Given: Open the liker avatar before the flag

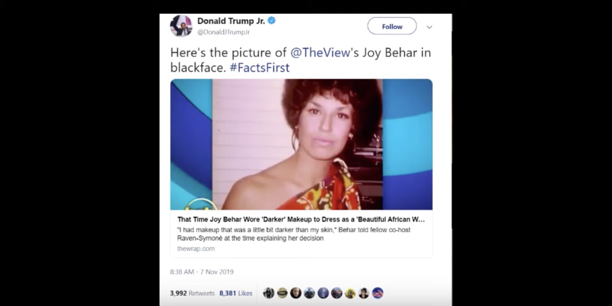Looking at the screenshot, I should [x=364, y=293].
